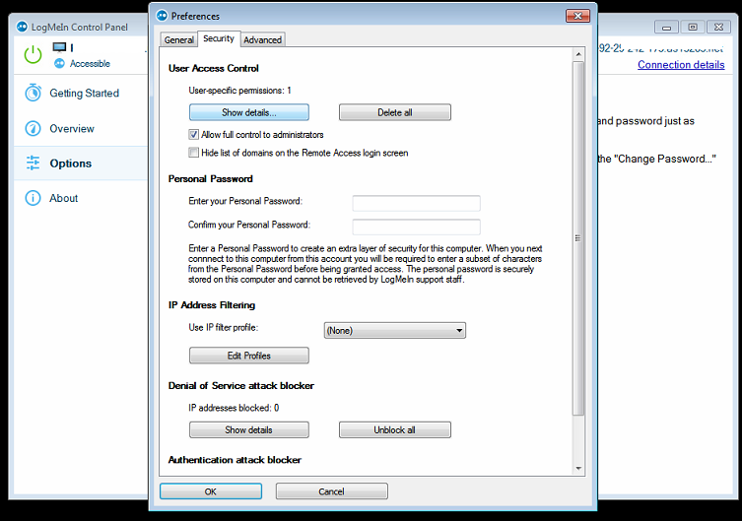Confirm preferences with OK button
Viewport: 742px width, 521px height.
[x=211, y=491]
